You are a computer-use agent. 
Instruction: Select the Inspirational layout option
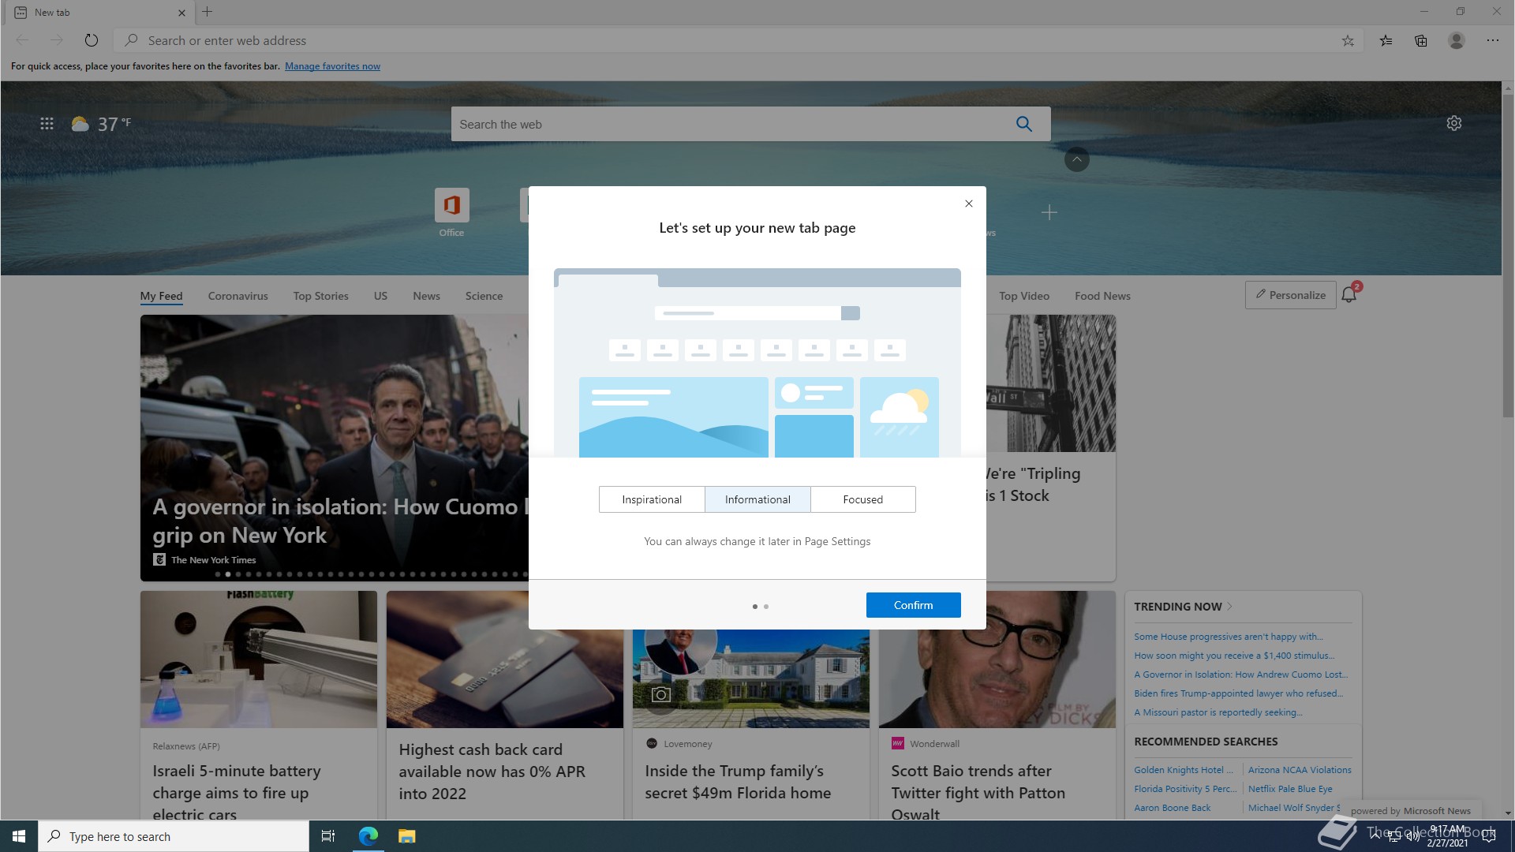pyautogui.click(x=652, y=499)
